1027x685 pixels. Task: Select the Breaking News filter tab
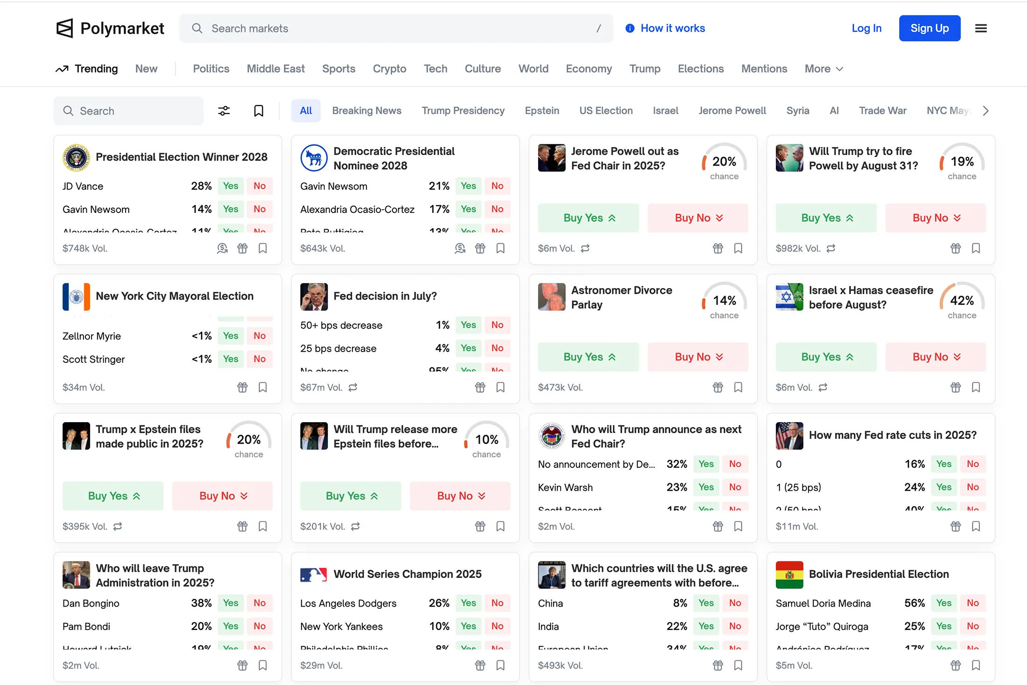[x=366, y=111]
